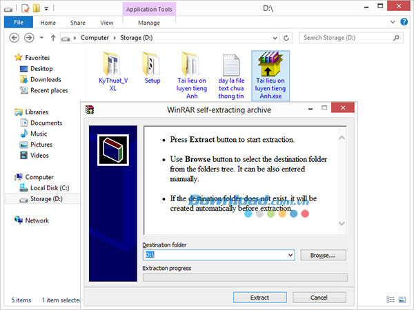414x310 pixels.
Task: Open the Tai lieu on luyen tieng Anh folder
Action: 191,67
